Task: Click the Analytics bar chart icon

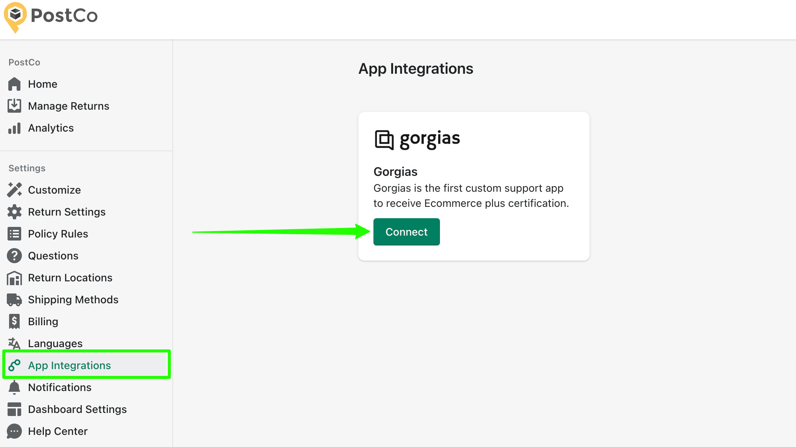Action: tap(14, 128)
